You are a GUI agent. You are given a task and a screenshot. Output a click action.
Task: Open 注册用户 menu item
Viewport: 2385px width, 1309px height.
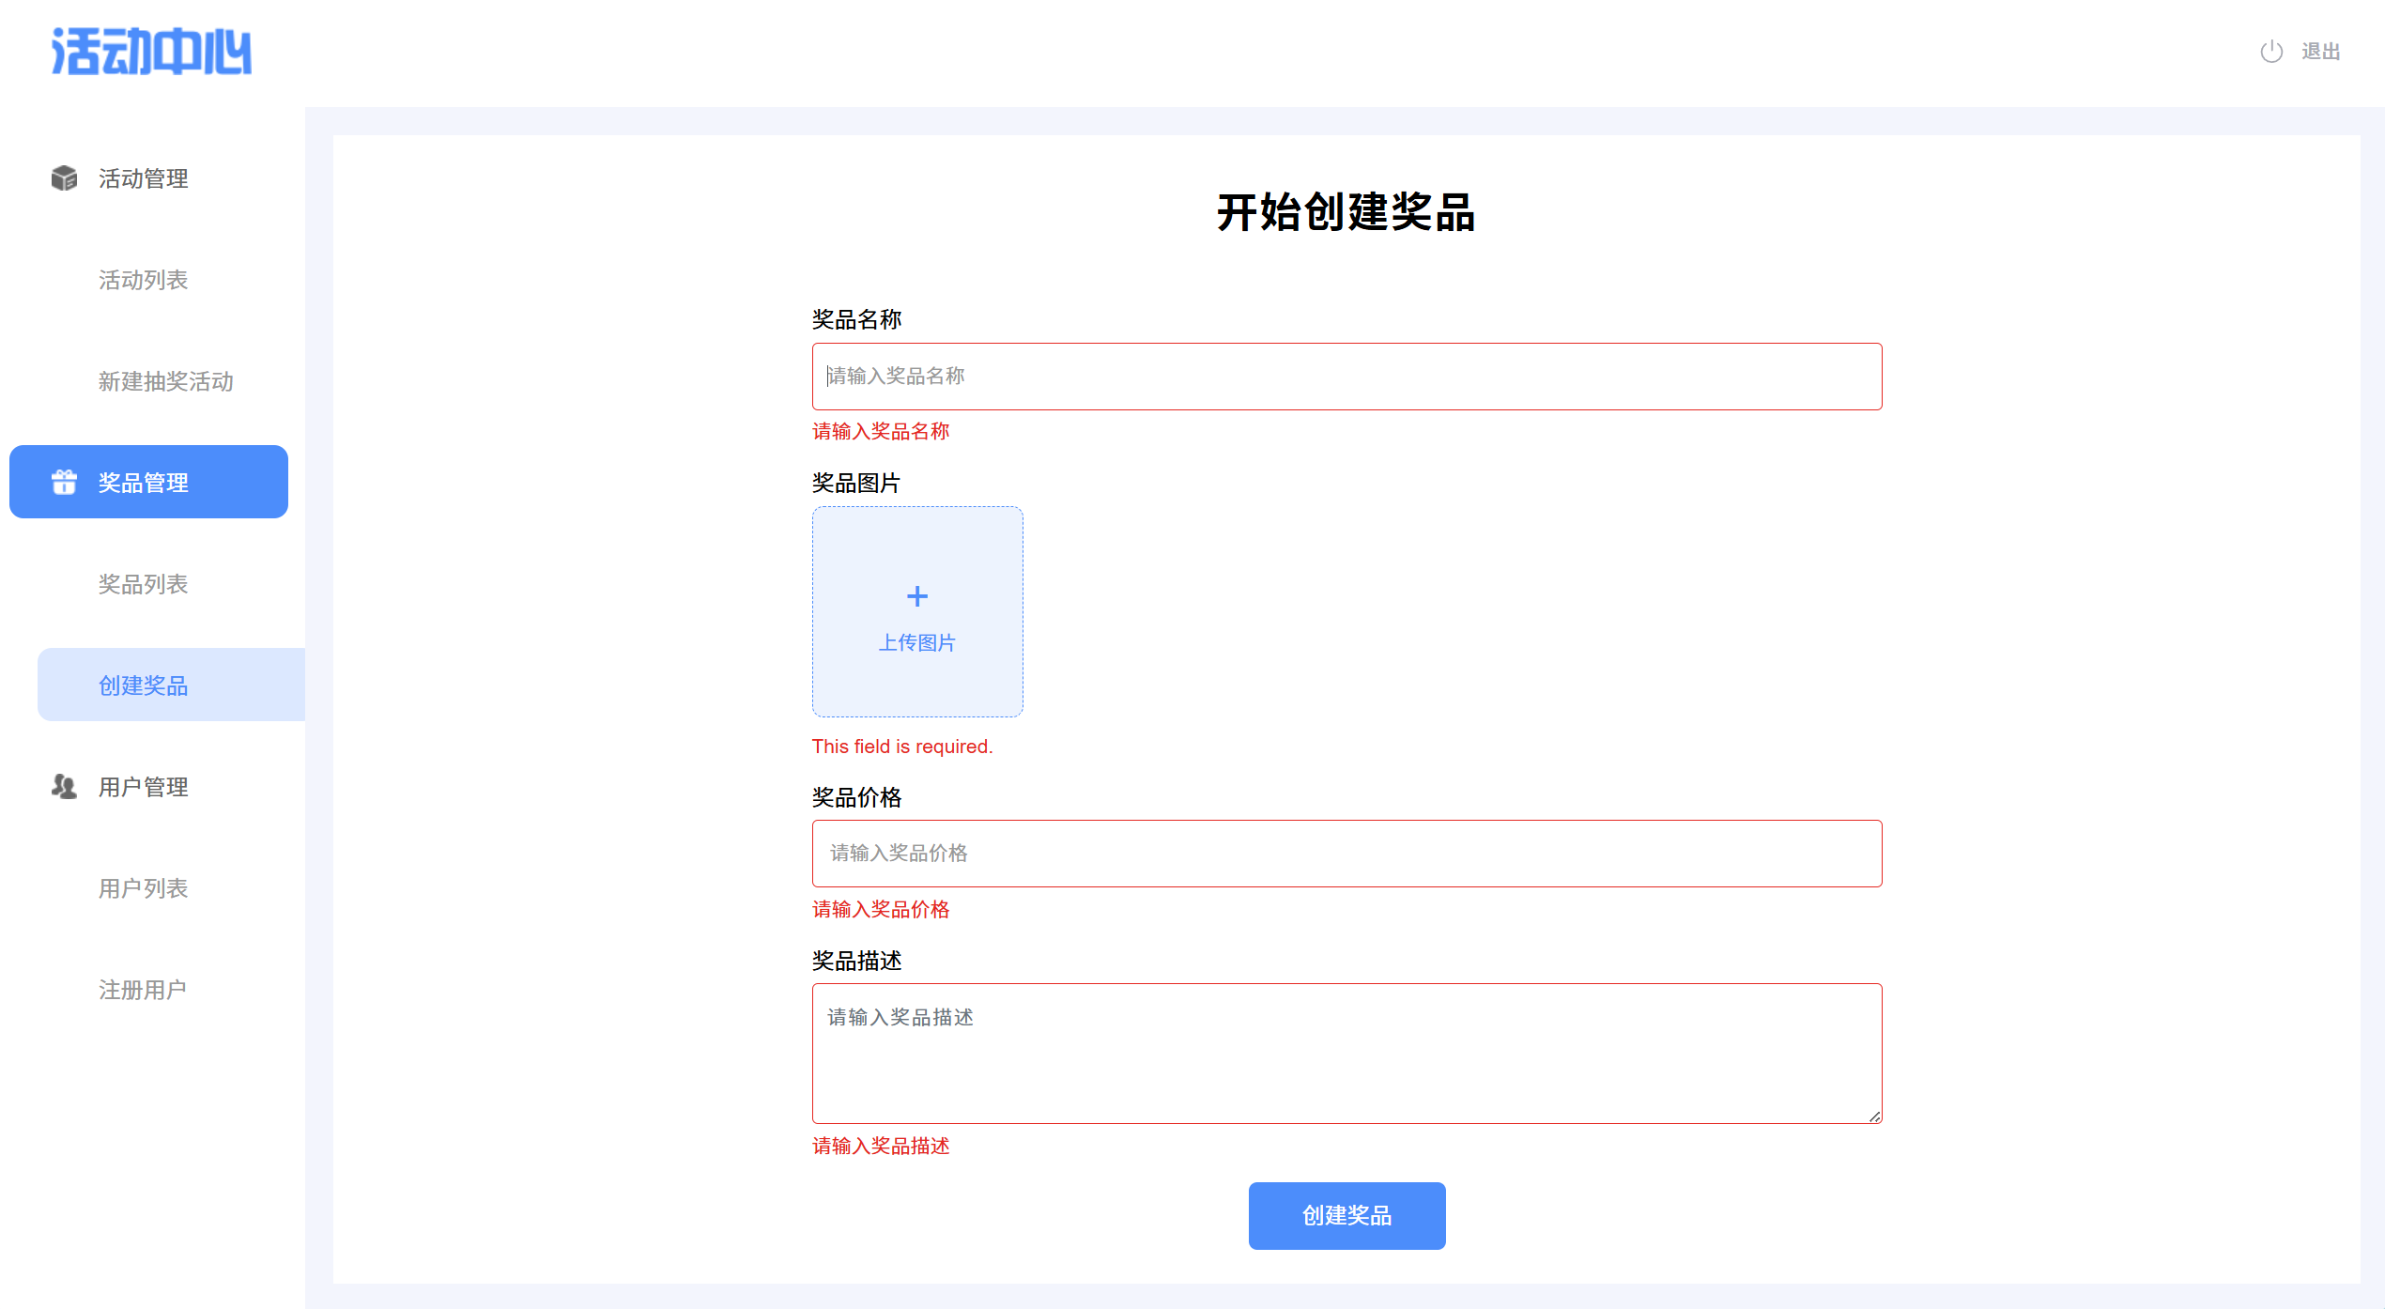[x=143, y=990]
